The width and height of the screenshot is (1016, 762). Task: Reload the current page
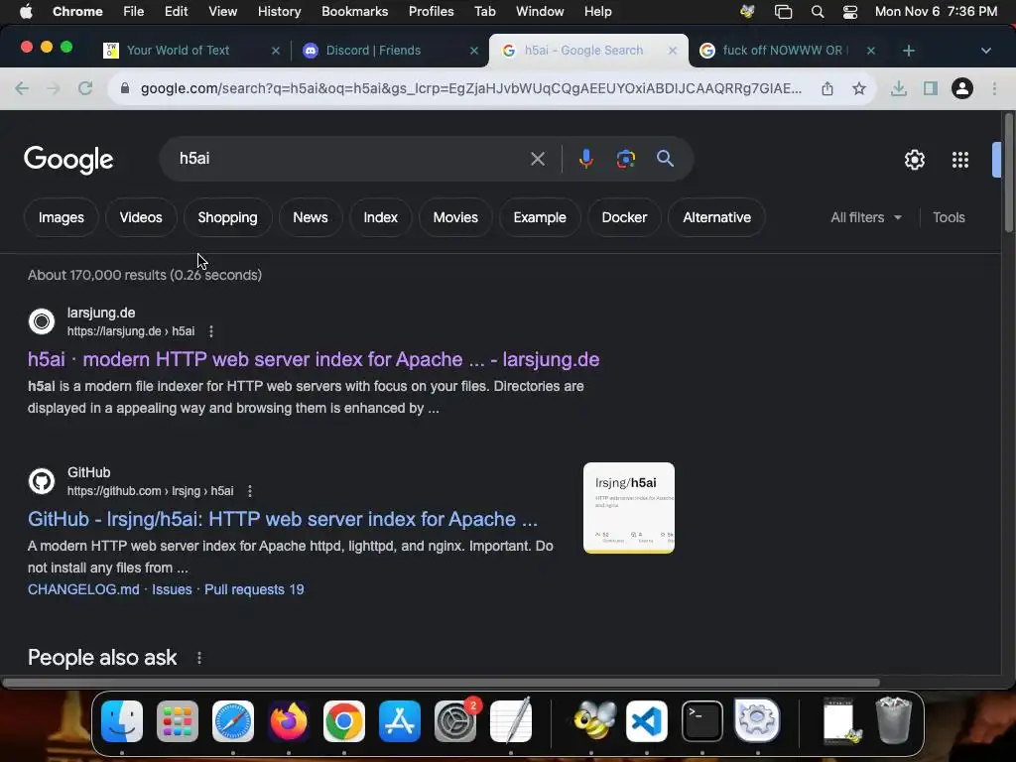(85, 88)
